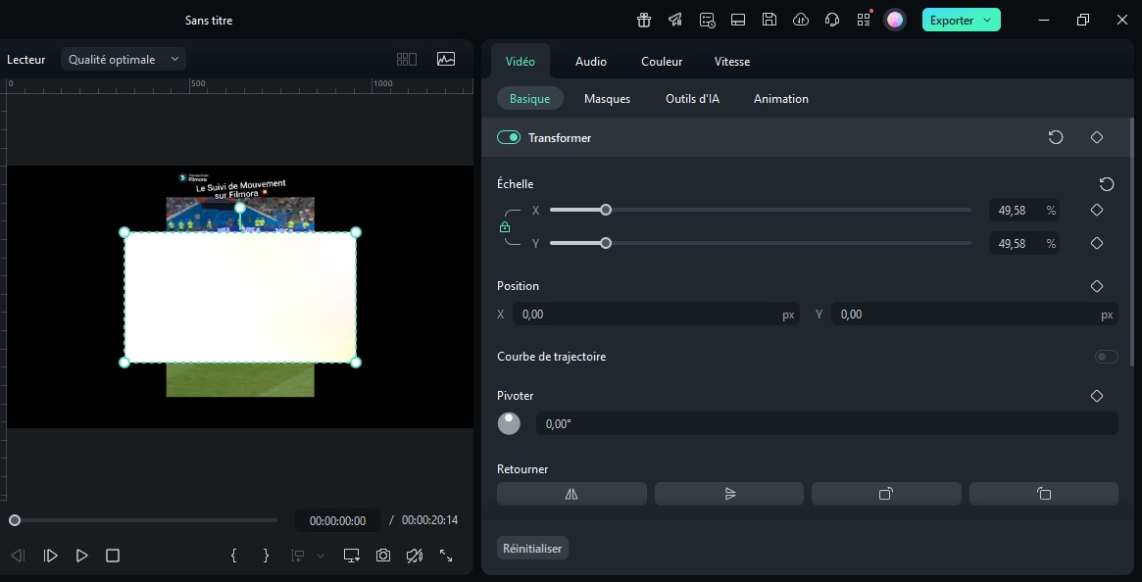Go to the Animation sub-tab
This screenshot has width=1142, height=582.
(780, 98)
